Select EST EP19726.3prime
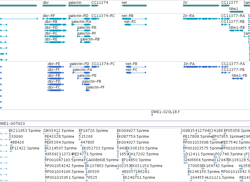The width and height of the screenshot is (250, 182). click(x=80, y=134)
